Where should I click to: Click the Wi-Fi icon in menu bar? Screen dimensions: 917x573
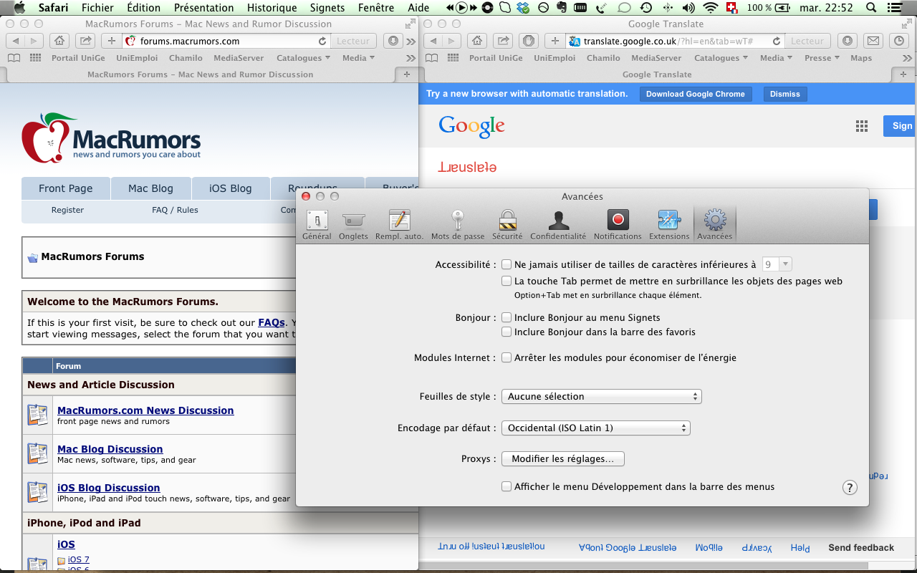tap(711, 8)
